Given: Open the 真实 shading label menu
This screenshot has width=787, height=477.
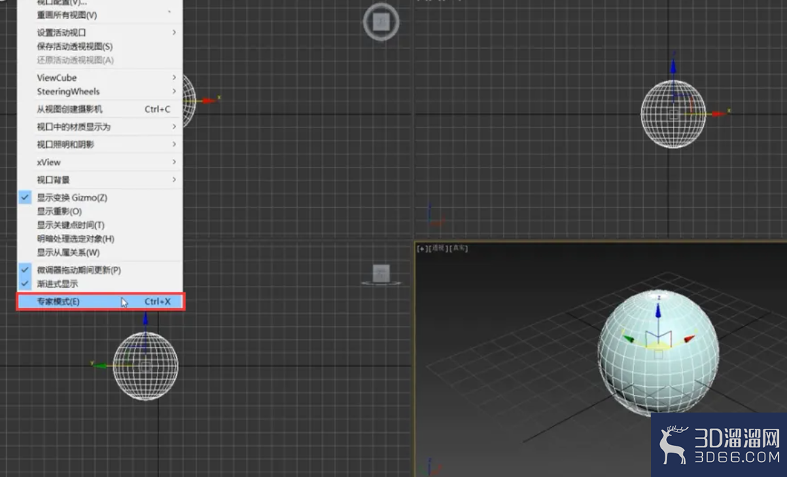Looking at the screenshot, I should tap(458, 248).
